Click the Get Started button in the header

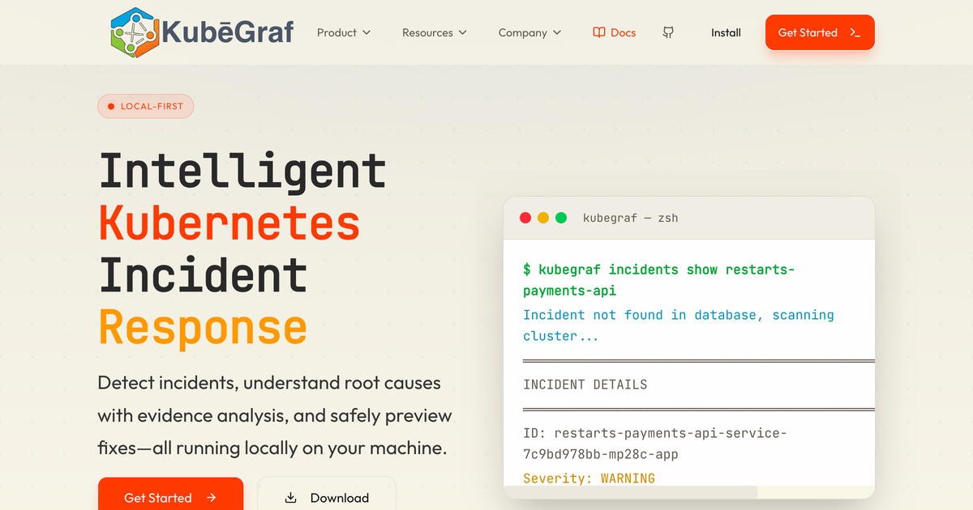coord(819,32)
